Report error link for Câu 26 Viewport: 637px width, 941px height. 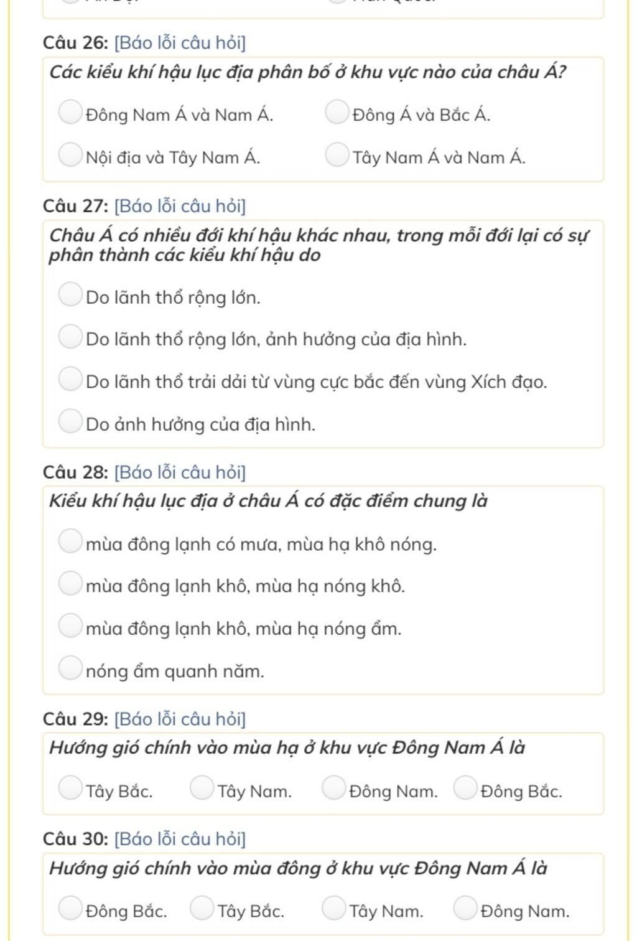(180, 43)
